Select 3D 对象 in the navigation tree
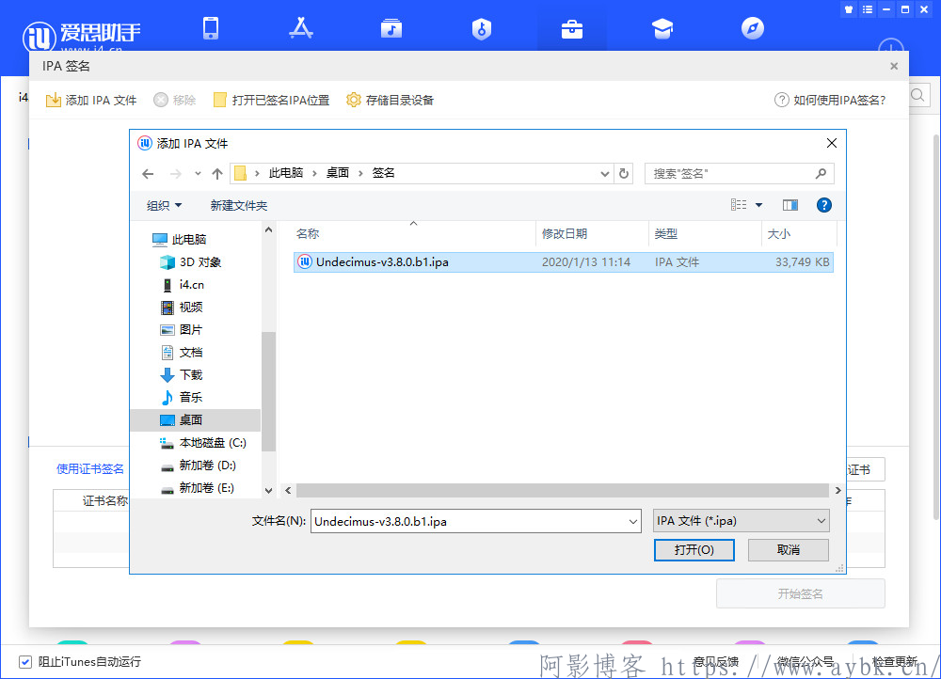This screenshot has width=941, height=679. (192, 262)
